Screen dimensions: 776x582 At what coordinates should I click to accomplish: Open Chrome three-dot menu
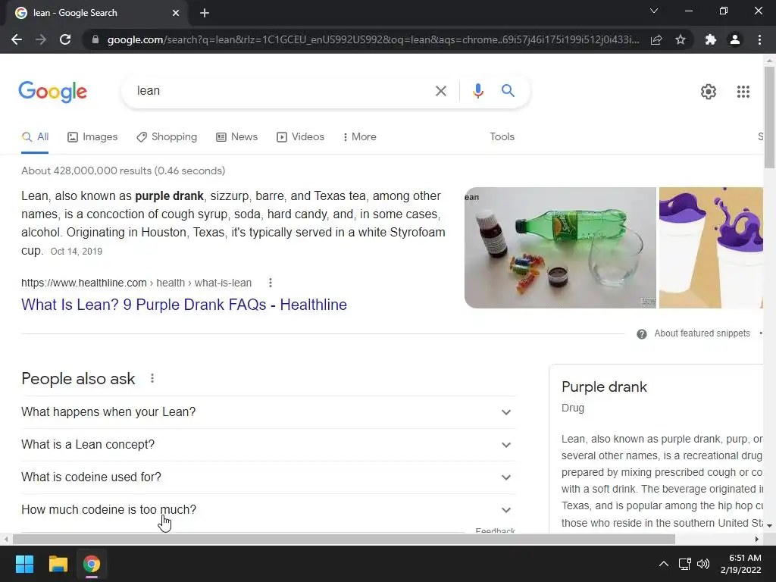click(x=759, y=39)
